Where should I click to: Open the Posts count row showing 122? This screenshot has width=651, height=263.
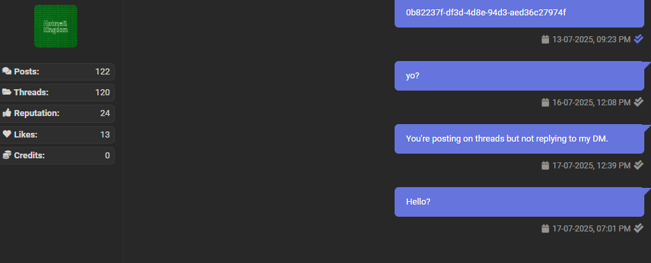[56, 71]
